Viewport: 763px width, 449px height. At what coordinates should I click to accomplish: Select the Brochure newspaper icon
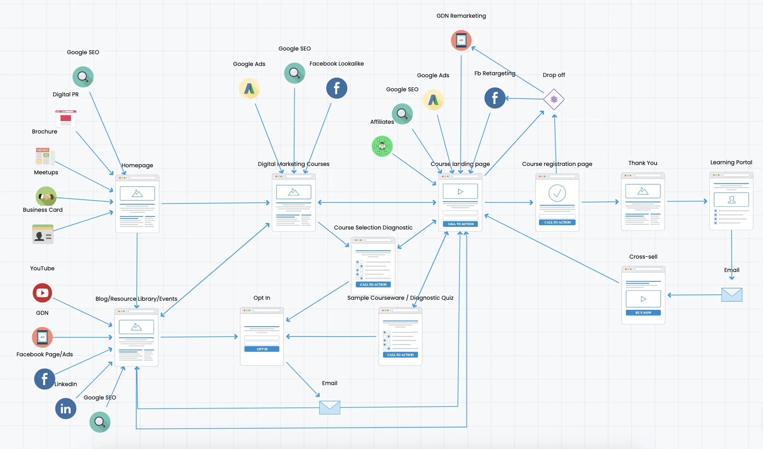point(45,156)
